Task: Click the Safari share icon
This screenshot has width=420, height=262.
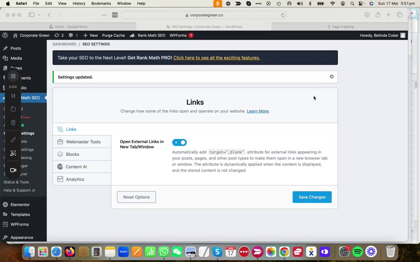Action: click(x=378, y=15)
